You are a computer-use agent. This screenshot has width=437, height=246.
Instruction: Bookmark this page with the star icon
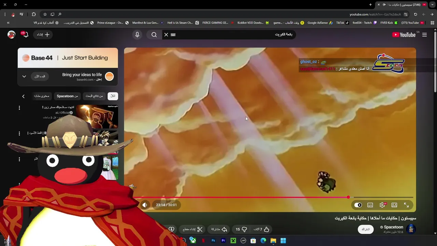pos(45,14)
